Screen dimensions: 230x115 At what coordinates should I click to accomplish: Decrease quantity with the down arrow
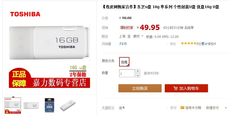(138, 75)
